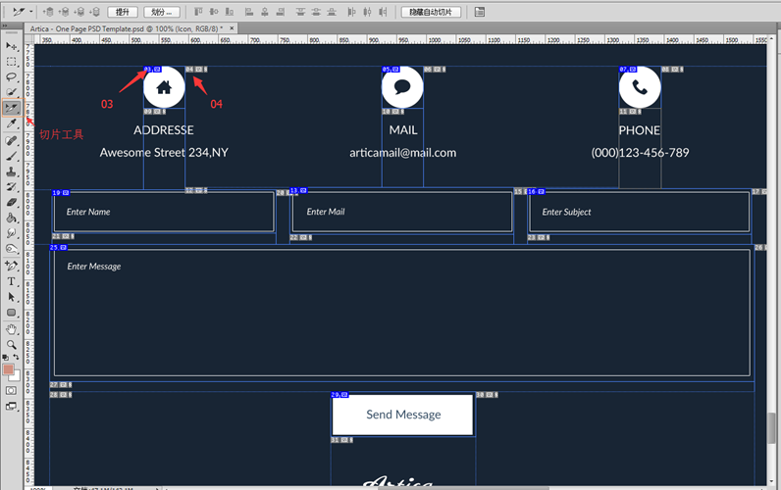Select the Slice tool in toolbox
The width and height of the screenshot is (781, 490).
click(12, 108)
